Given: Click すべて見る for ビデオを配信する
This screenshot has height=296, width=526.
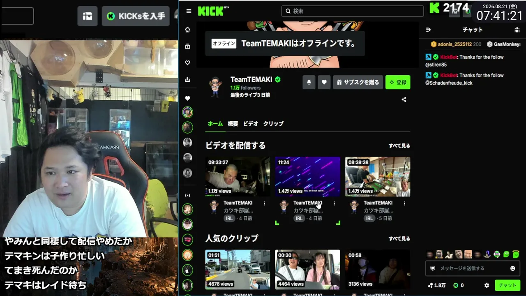Looking at the screenshot, I should point(399,146).
